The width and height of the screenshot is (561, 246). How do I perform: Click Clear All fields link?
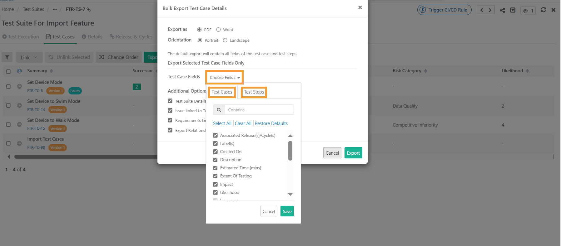pyautogui.click(x=243, y=123)
